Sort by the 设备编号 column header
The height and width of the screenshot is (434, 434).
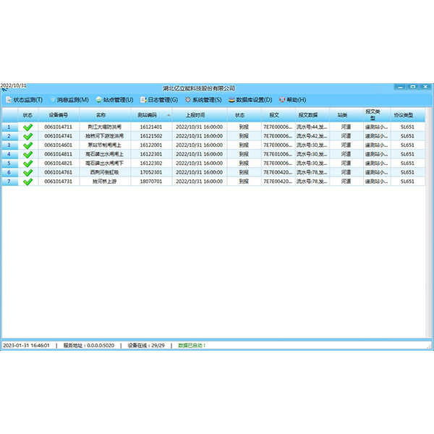coord(59,115)
